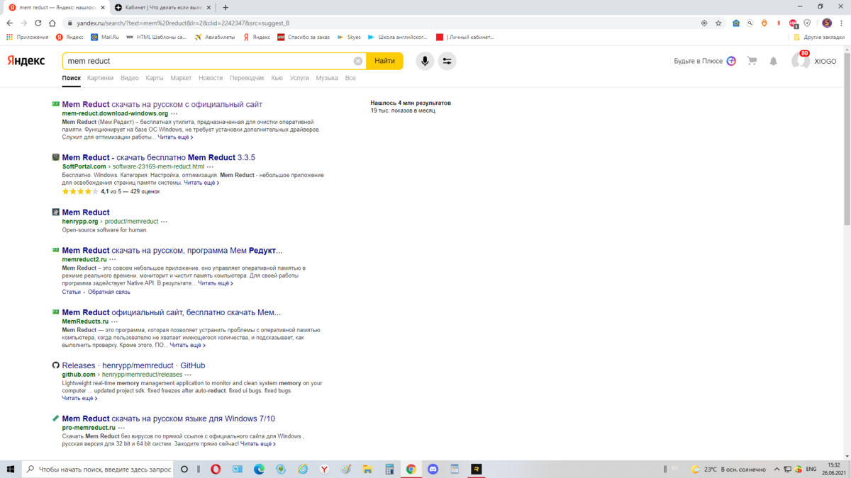Open File Explorer from the taskbar

coord(367,469)
